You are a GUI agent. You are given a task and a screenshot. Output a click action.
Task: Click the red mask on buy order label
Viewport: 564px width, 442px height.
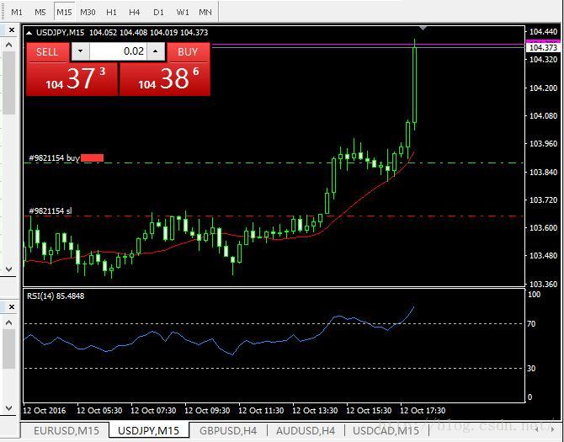[x=92, y=157]
